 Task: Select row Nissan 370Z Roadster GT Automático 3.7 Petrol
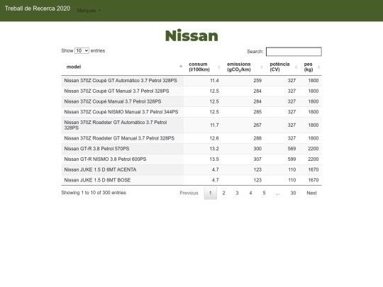pyautogui.click(x=191, y=125)
